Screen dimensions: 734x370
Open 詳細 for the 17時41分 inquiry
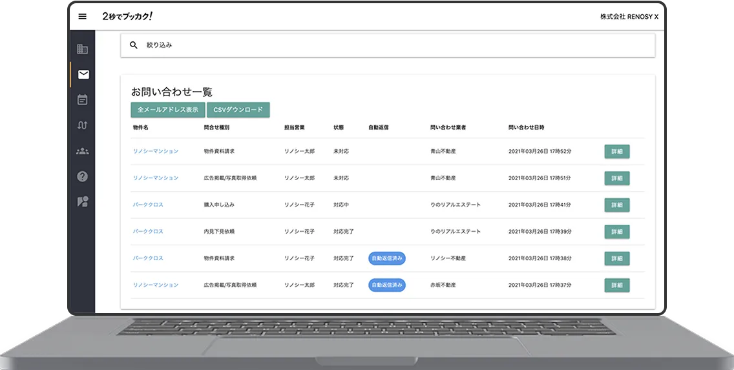(x=617, y=205)
